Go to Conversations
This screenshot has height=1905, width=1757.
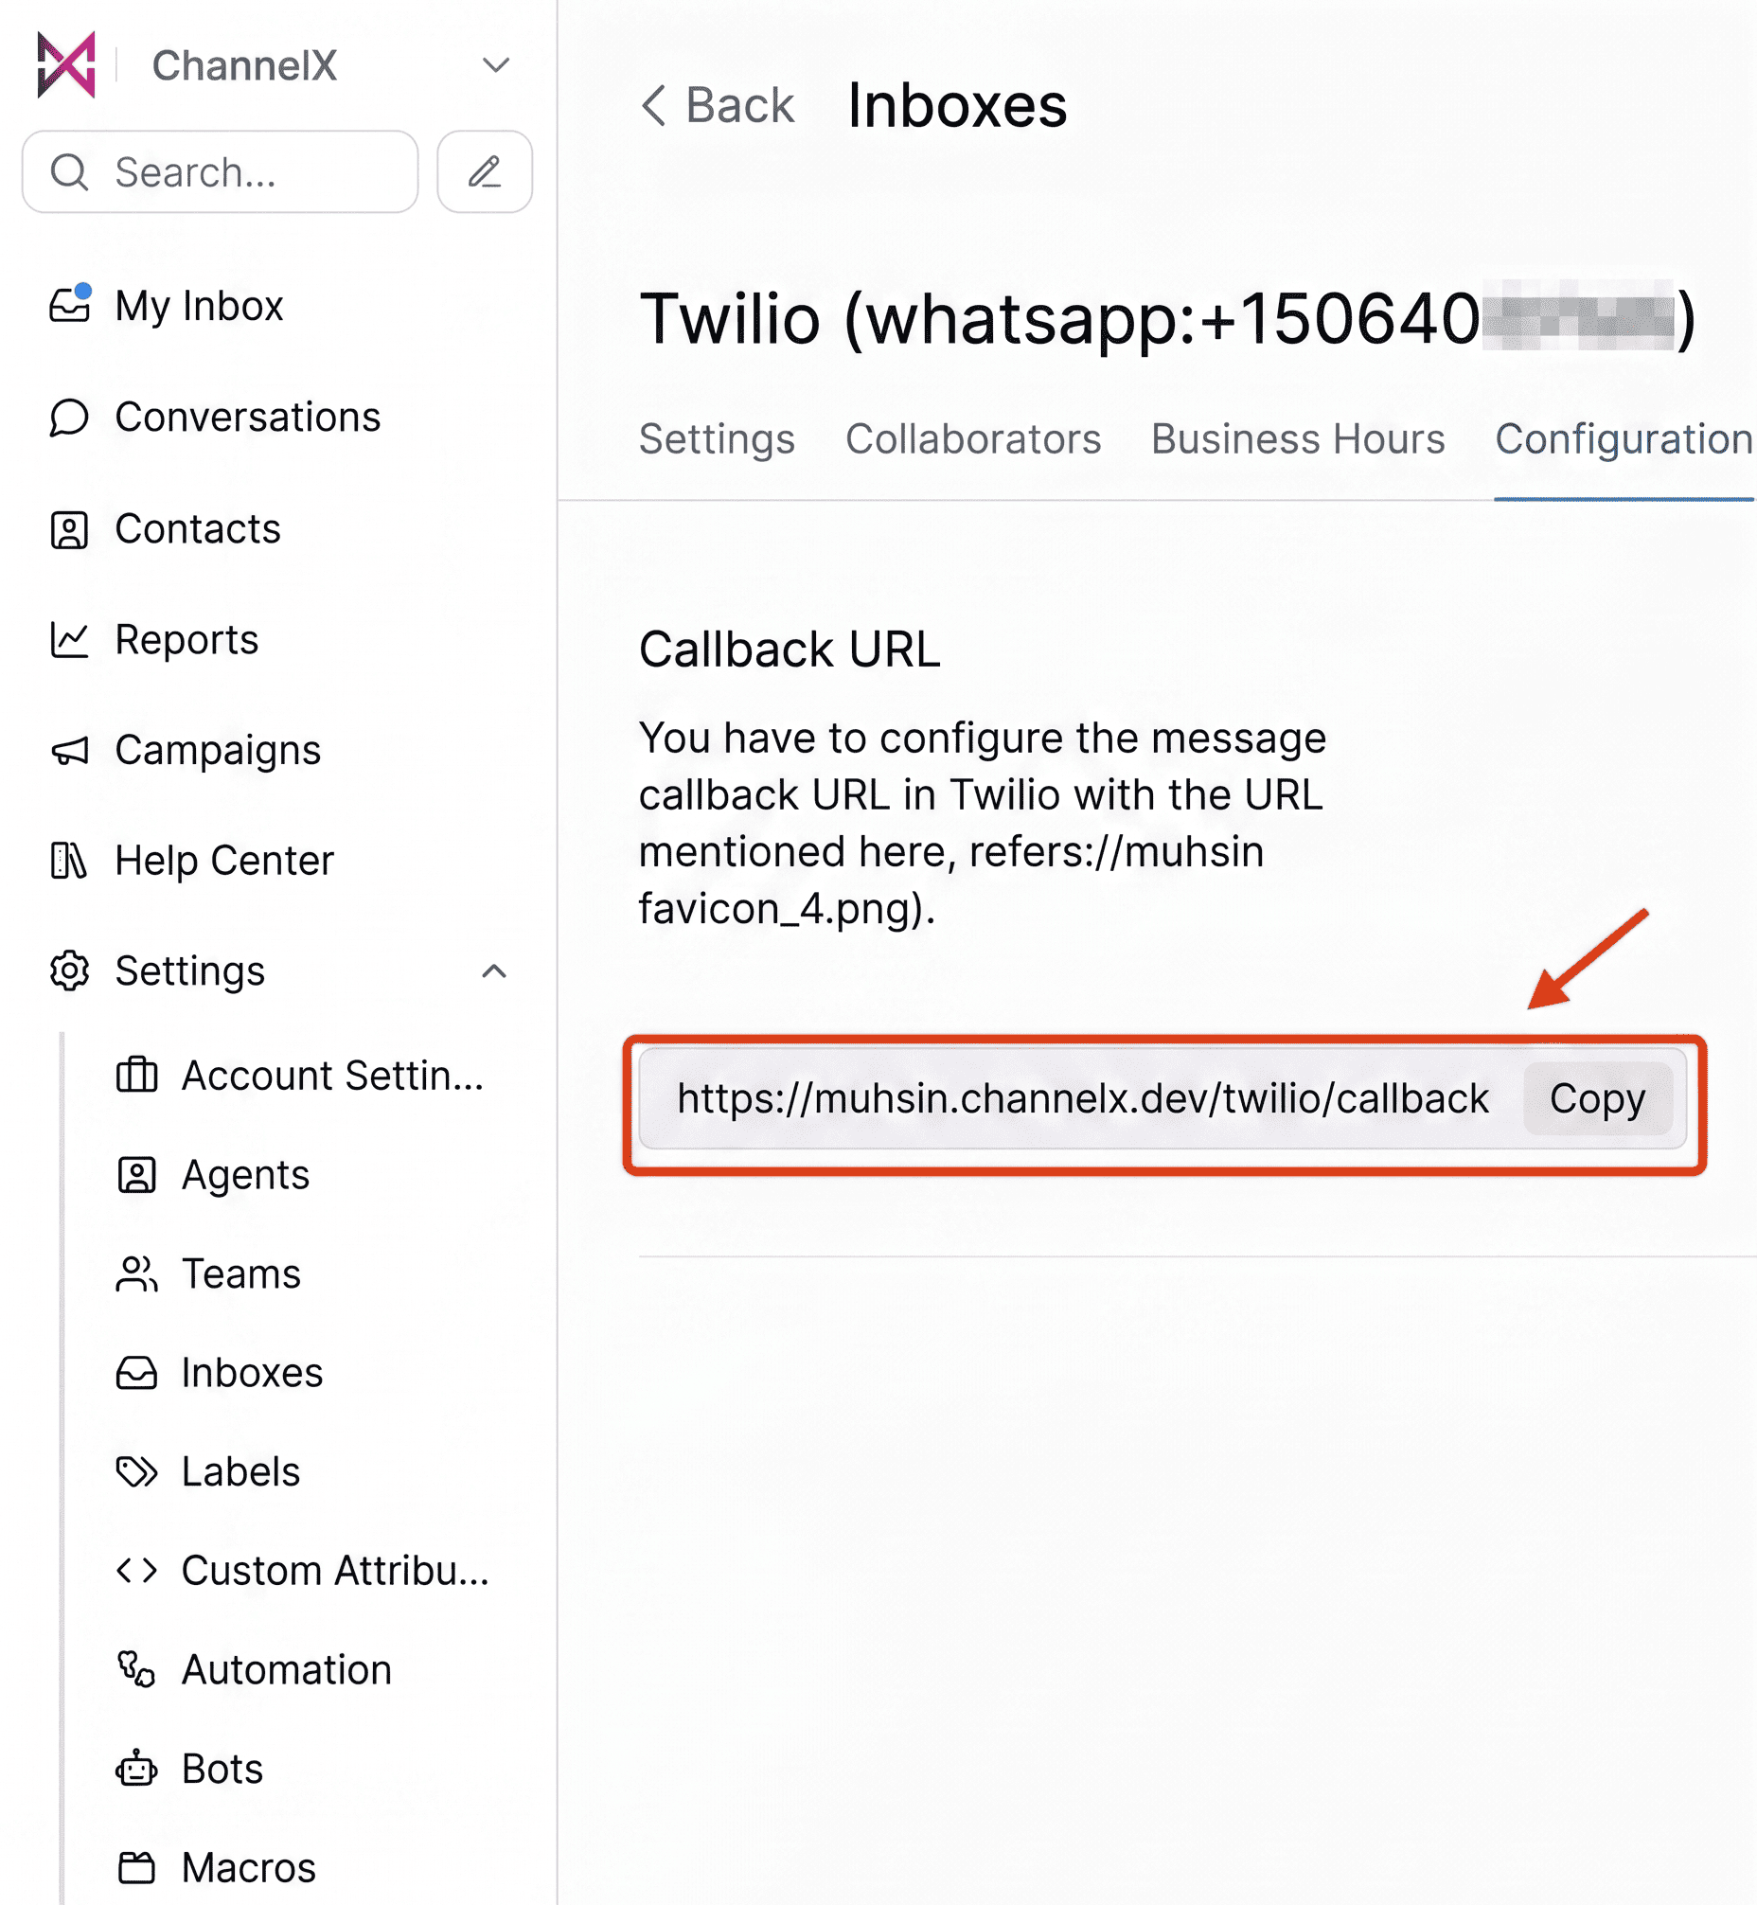(x=247, y=417)
